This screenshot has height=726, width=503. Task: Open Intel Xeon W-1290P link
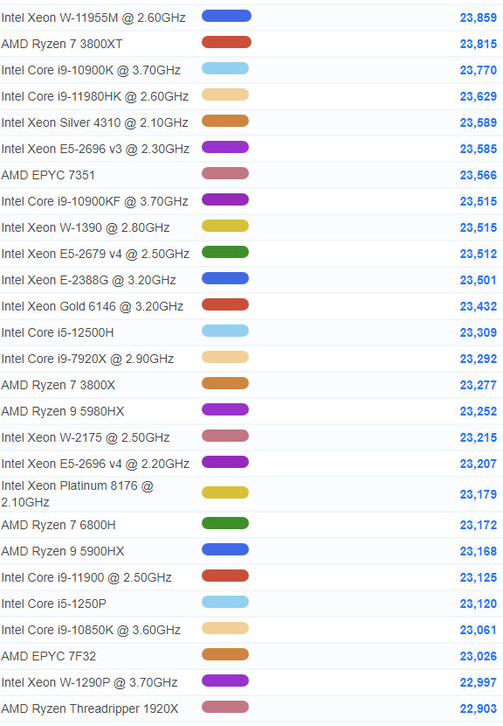tap(90, 682)
